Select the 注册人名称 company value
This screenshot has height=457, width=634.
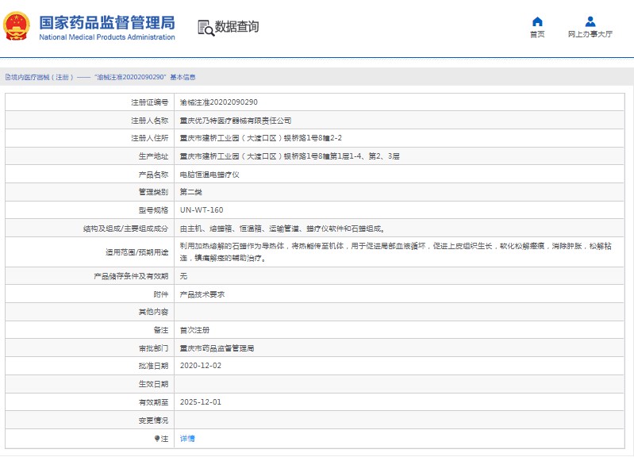pyautogui.click(x=236, y=121)
